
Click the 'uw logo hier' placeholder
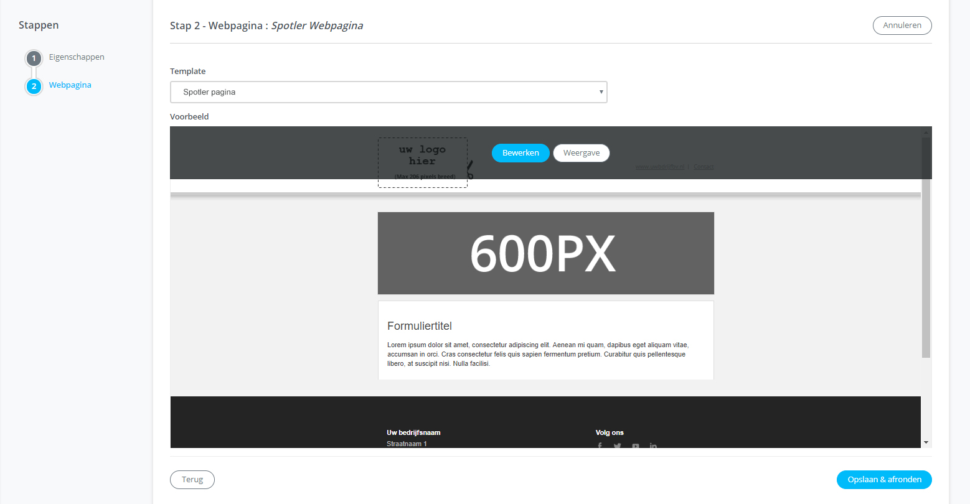click(422, 162)
